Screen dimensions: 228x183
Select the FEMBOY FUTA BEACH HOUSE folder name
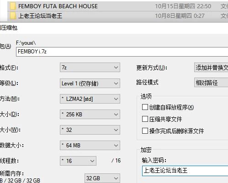[58, 6]
